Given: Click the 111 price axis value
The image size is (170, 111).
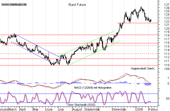Looking at the screenshot, I should click(x=167, y=61).
